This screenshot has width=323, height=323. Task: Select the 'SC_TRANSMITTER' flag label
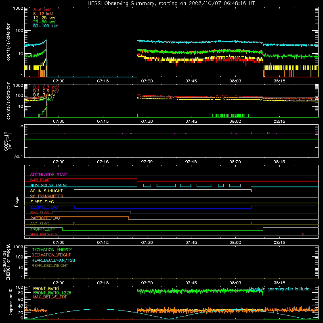click(46, 196)
